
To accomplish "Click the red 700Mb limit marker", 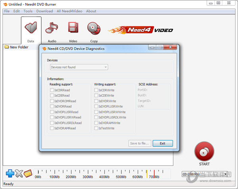I will click(x=154, y=174).
